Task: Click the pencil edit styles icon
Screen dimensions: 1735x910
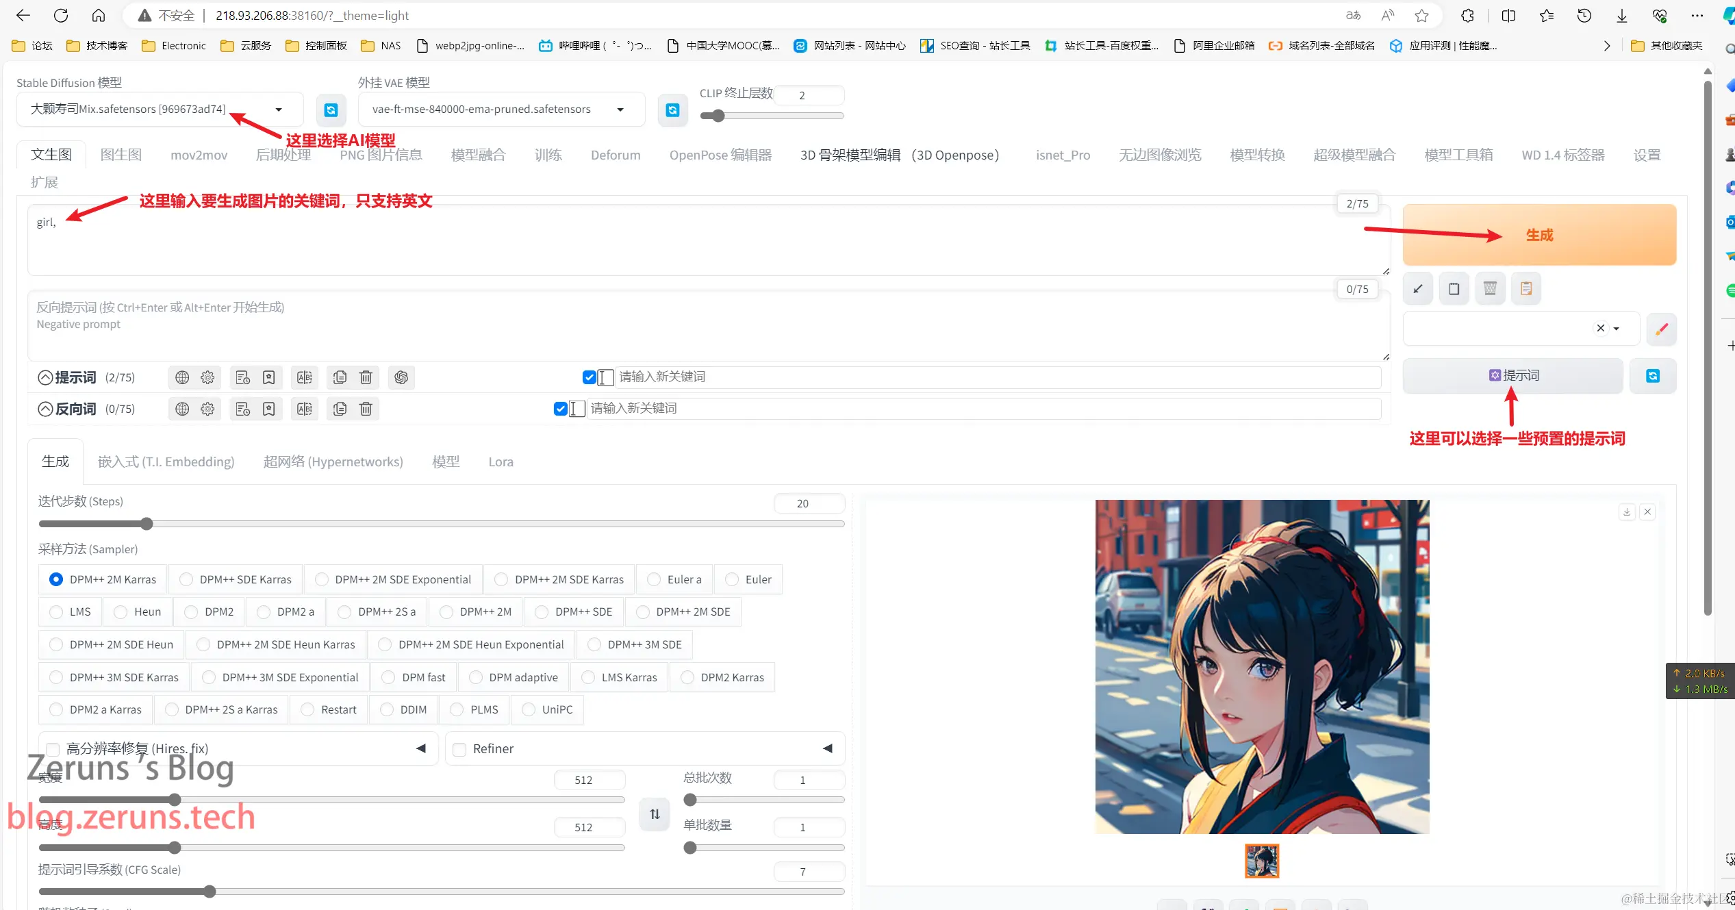Action: (1661, 329)
